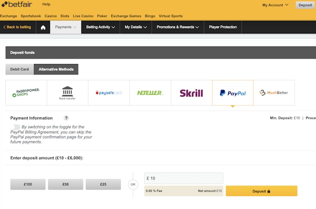This screenshot has width=316, height=209.
Task: Open Promotions & Rewards dropdown
Action: point(178,27)
